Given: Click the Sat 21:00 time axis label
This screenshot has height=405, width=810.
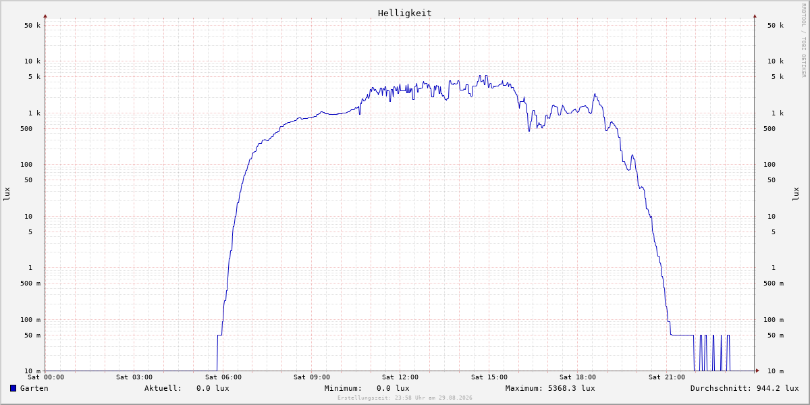Looking at the screenshot, I should click(667, 377).
